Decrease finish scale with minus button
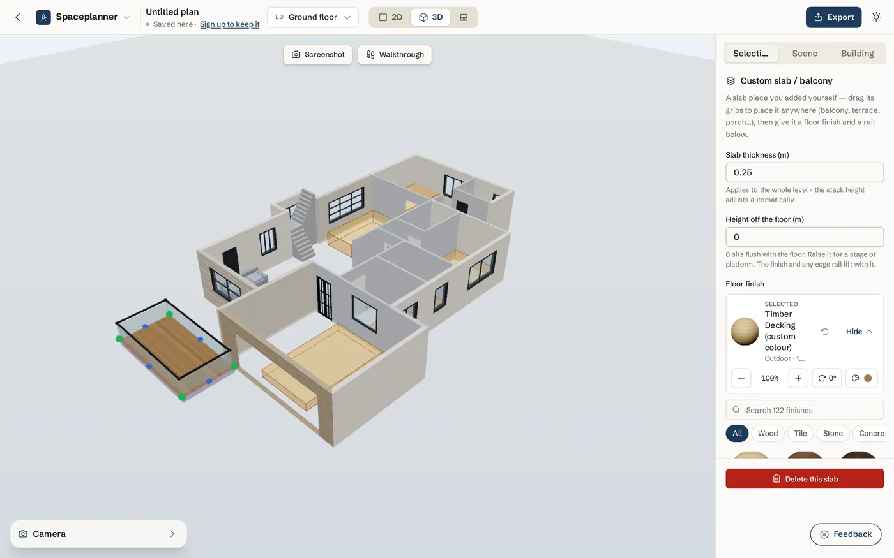Screen dimensions: 894x558 coord(741,378)
